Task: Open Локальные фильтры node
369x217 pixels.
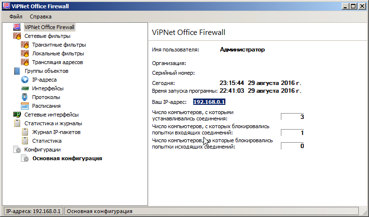Action: tap(58, 53)
